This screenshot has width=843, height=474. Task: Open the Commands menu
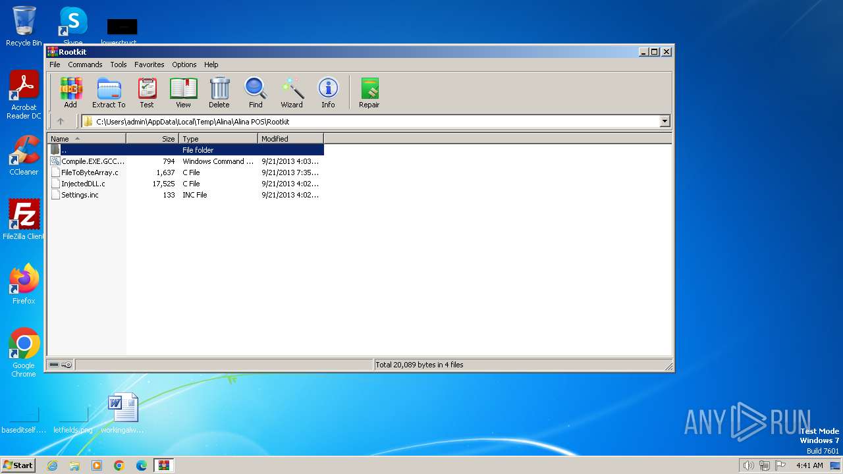coord(85,65)
